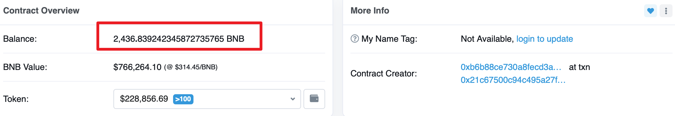Viewport: 675px width, 116px height.
Task: Click the More Info panel heading
Action: coord(370,11)
